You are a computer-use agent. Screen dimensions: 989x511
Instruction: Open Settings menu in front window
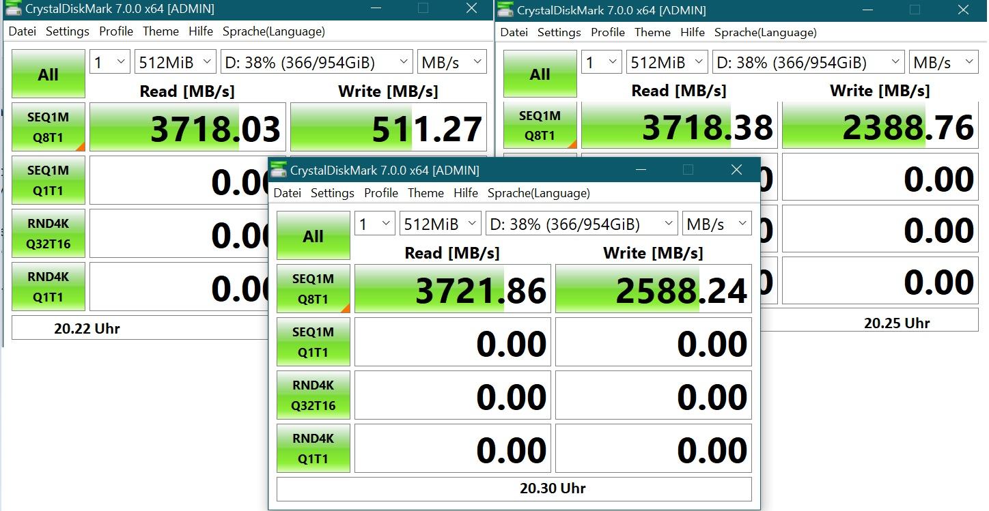[333, 193]
